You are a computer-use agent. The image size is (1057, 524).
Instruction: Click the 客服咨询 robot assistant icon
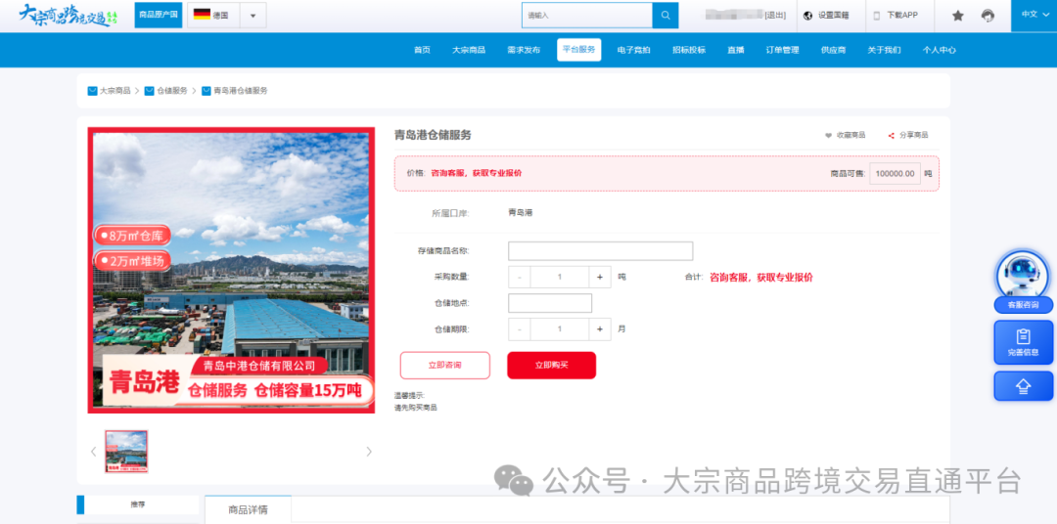pos(1023,276)
